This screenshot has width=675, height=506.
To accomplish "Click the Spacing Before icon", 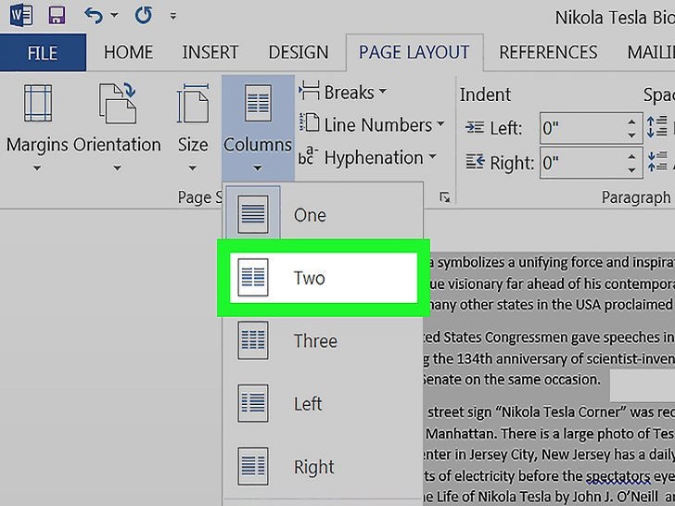I will pyautogui.click(x=656, y=127).
